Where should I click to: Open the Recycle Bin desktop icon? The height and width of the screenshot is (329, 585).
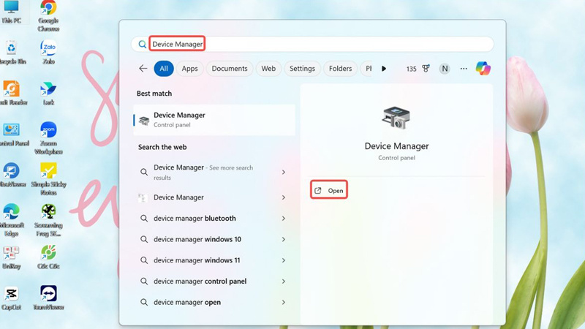click(12, 52)
